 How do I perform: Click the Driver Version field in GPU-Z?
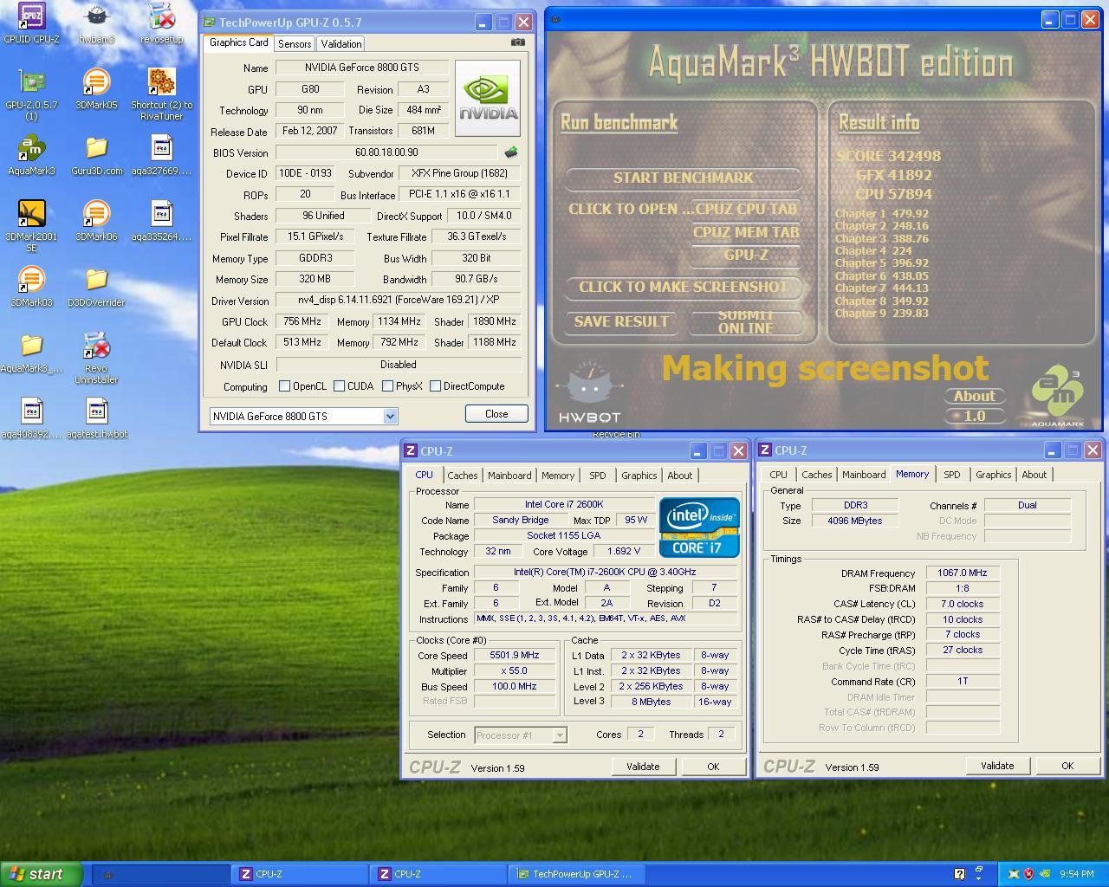(399, 300)
